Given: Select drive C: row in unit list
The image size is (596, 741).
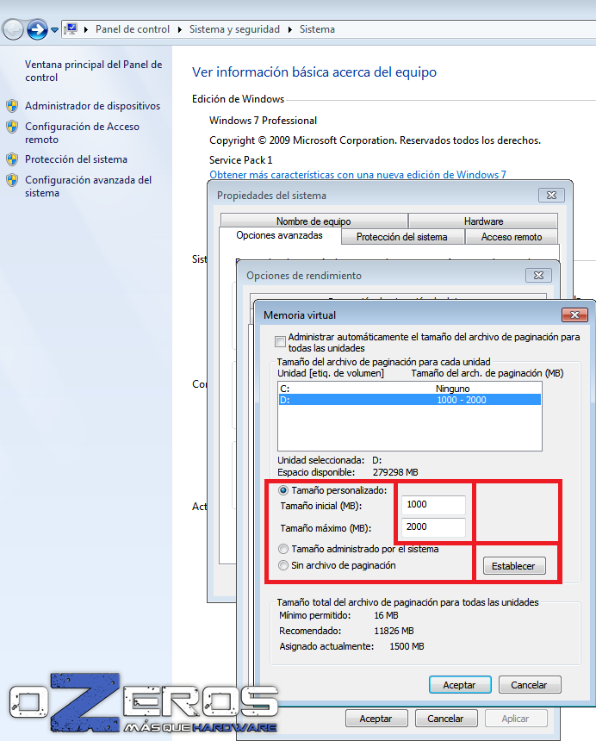Looking at the screenshot, I should 409,389.
